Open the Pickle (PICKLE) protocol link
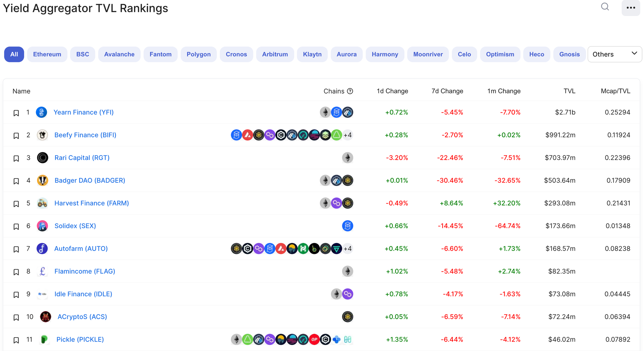 click(x=80, y=339)
